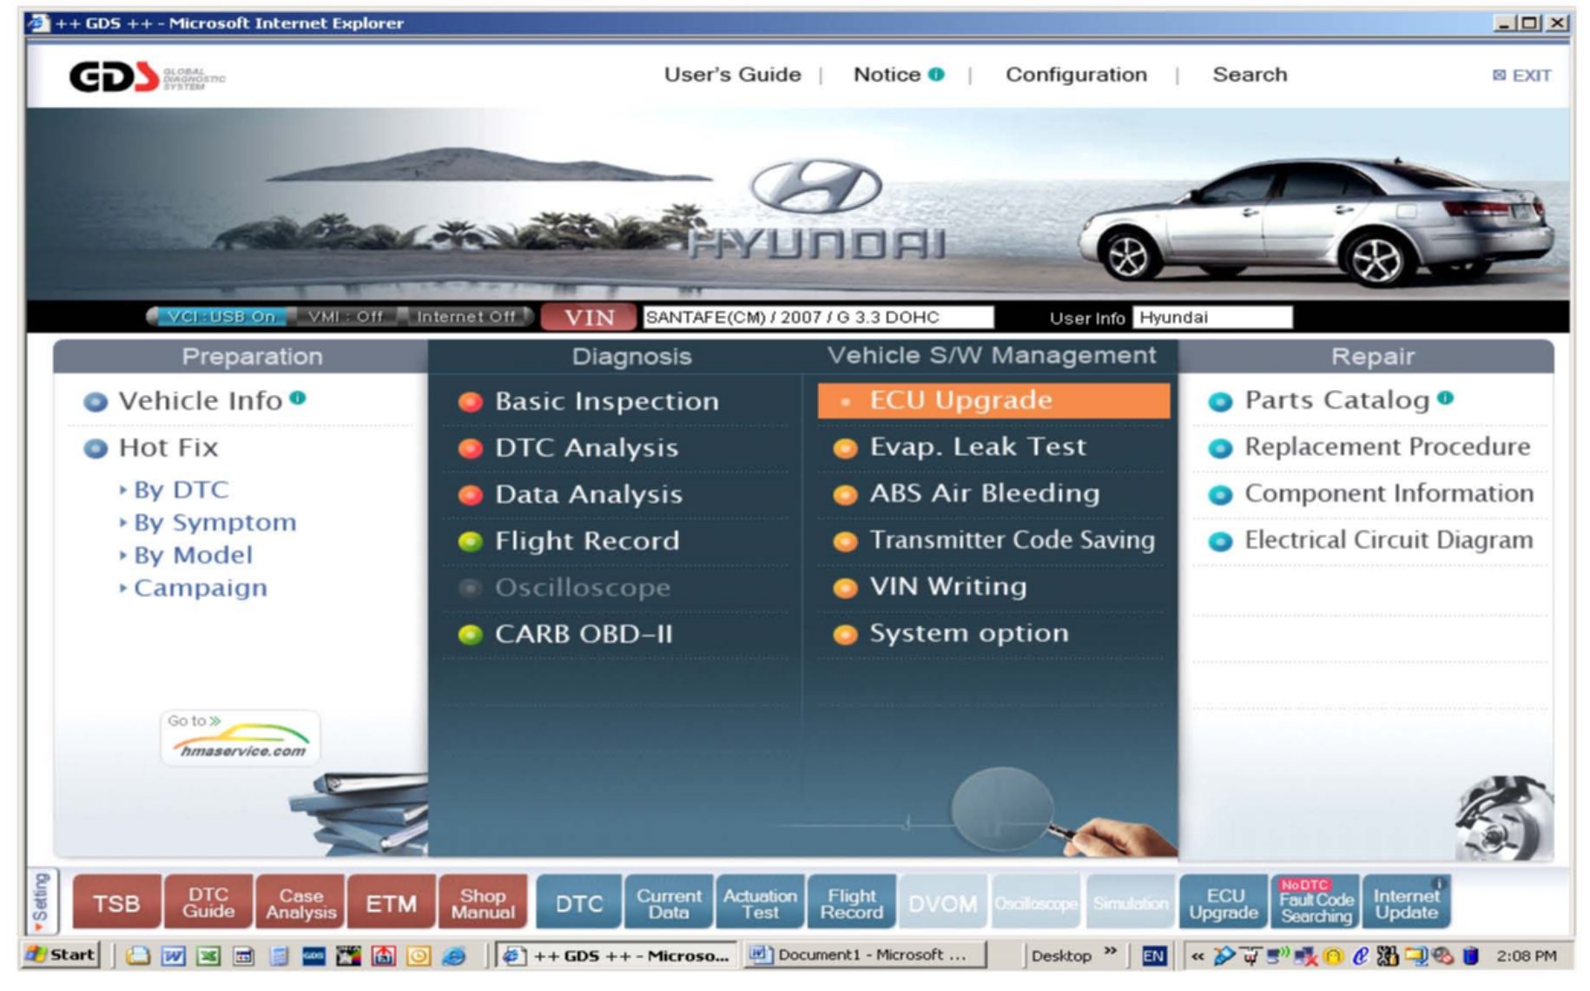Toggle the VMI Off status indicator

click(345, 317)
